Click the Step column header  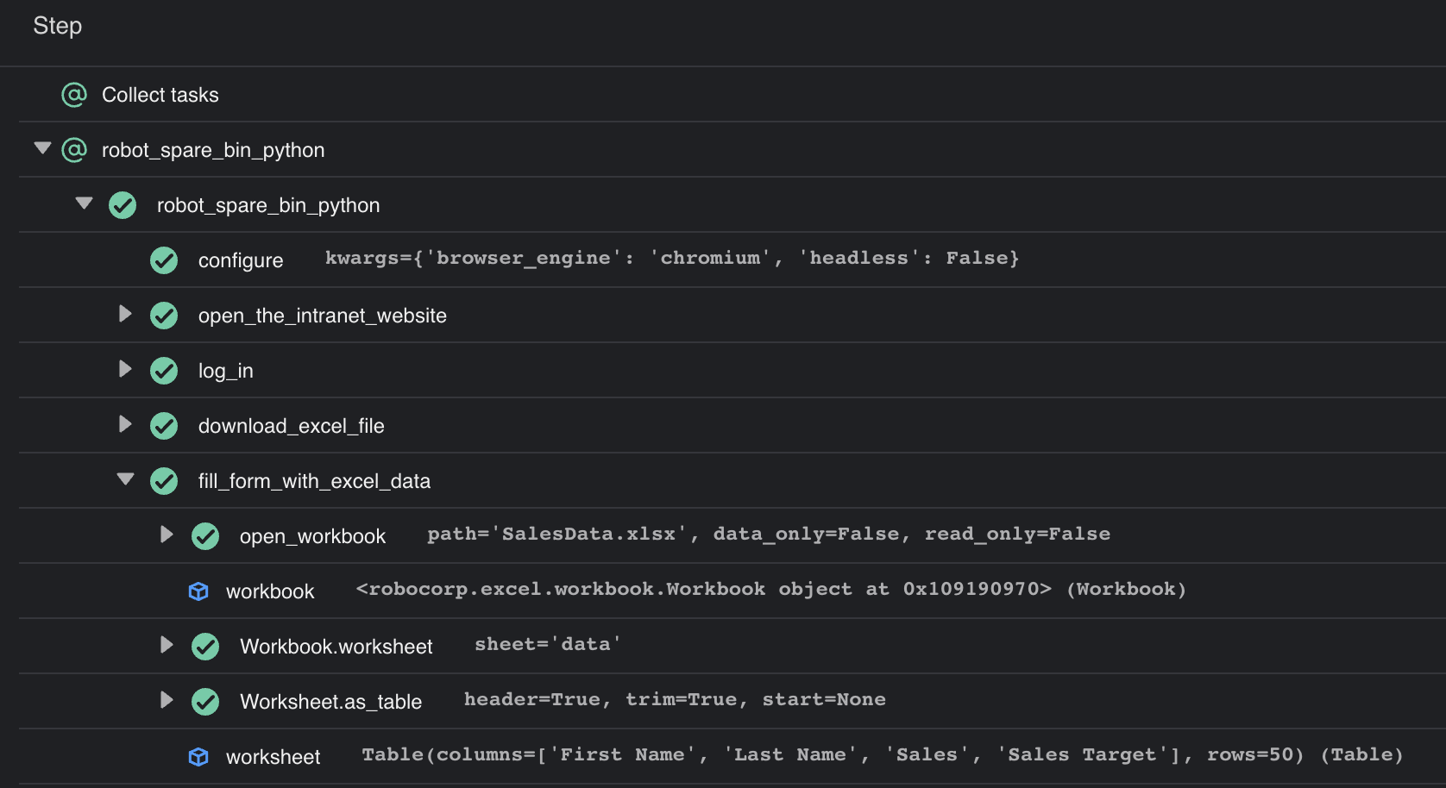(x=58, y=26)
